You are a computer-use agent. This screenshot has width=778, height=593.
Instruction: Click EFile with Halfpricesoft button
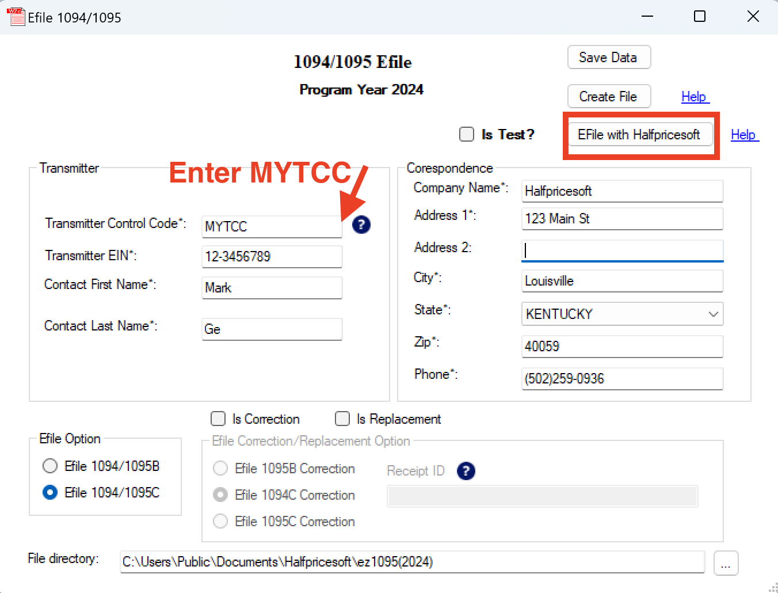[x=640, y=135]
